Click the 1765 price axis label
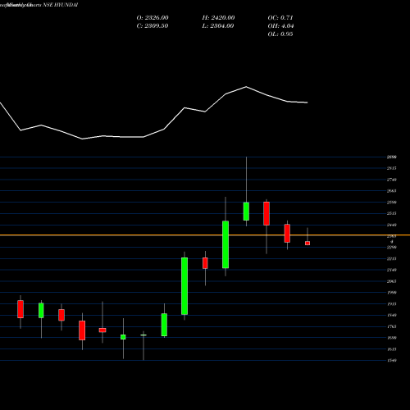The height and width of the screenshot is (410, 410). click(391, 326)
